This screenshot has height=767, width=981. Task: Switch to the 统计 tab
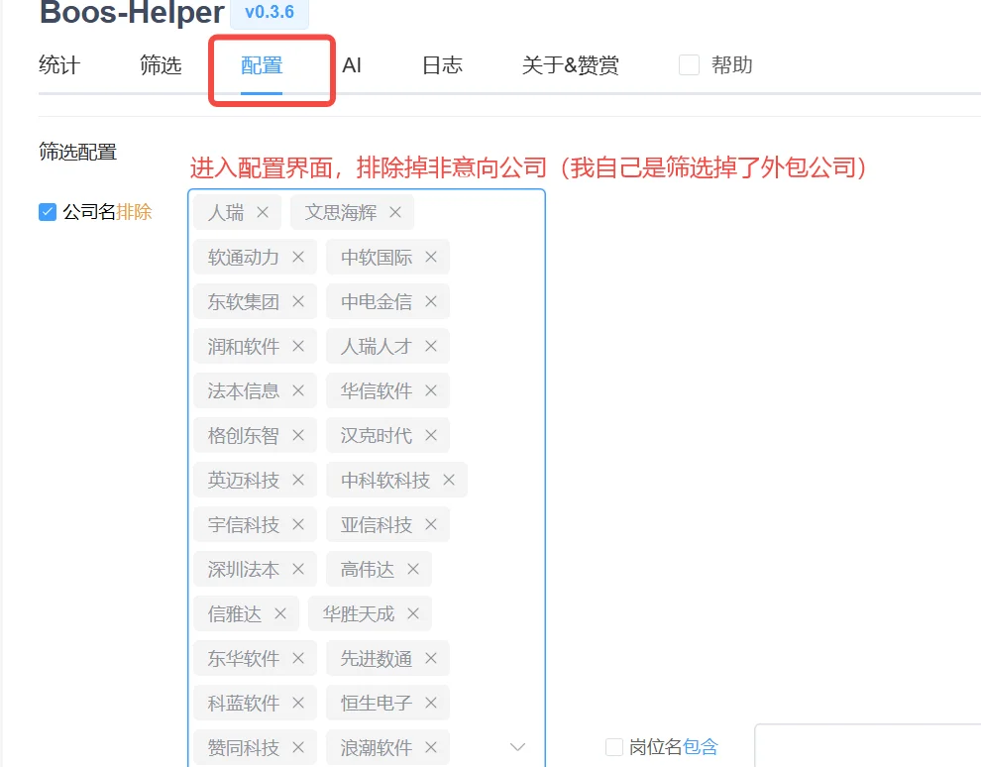point(57,64)
